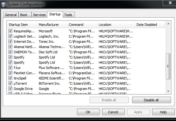
Task: Click the scrollbar up arrow
Action: pos(168,24)
